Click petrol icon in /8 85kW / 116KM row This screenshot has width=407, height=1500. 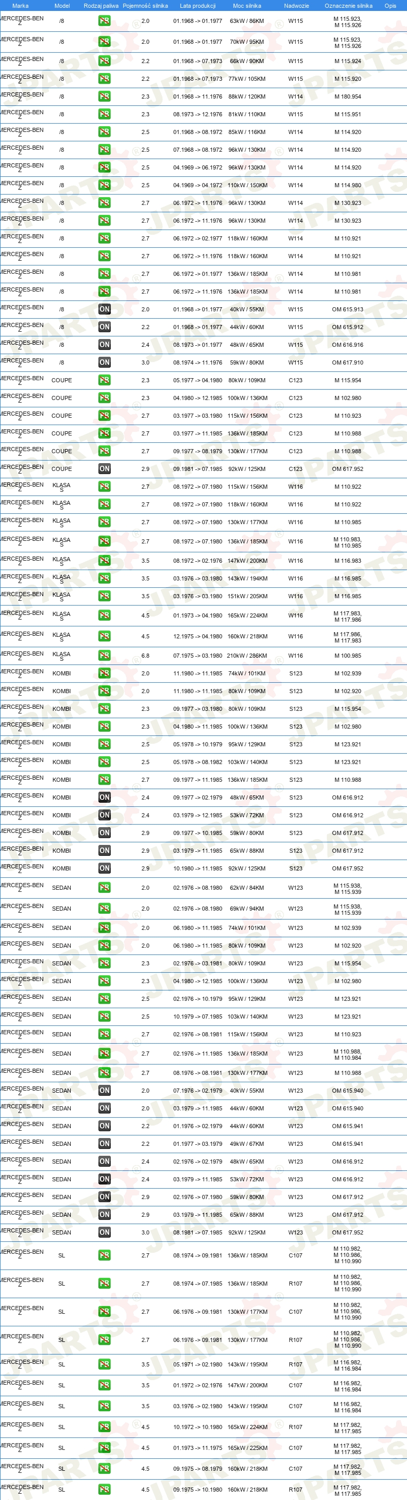tap(104, 132)
